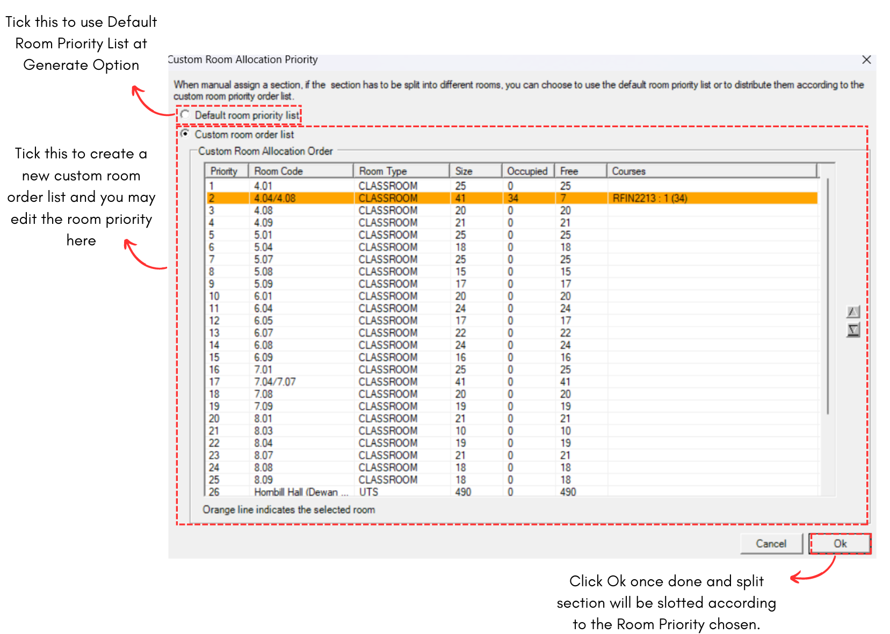Image resolution: width=890 pixels, height=634 pixels.
Task: Click the move-up arrow button
Action: [x=853, y=312]
